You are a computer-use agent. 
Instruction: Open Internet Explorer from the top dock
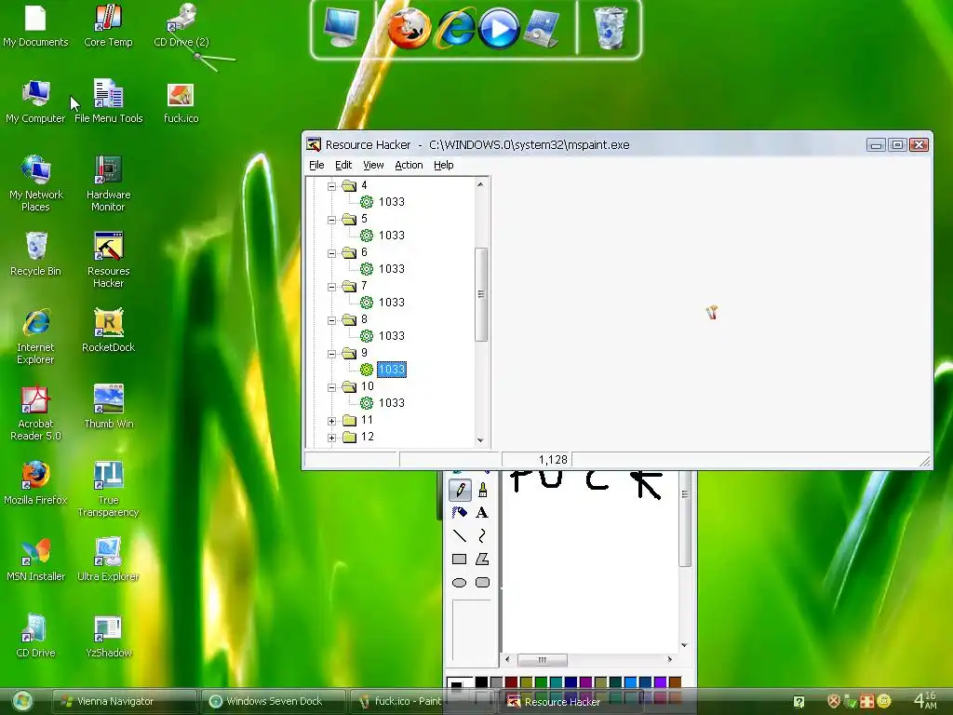pyautogui.click(x=455, y=28)
